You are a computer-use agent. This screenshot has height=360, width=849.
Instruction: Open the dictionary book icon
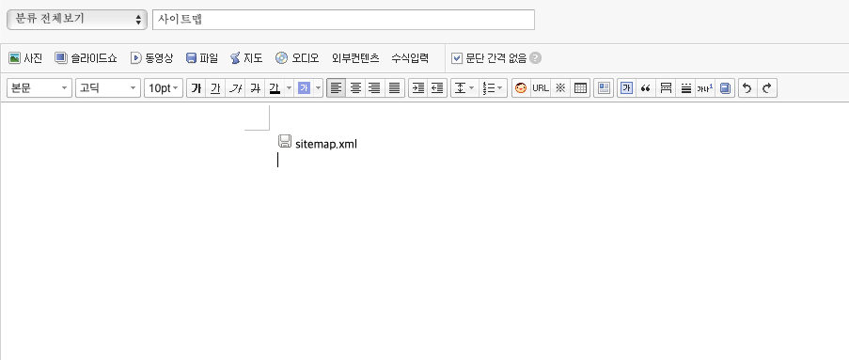[x=725, y=87]
